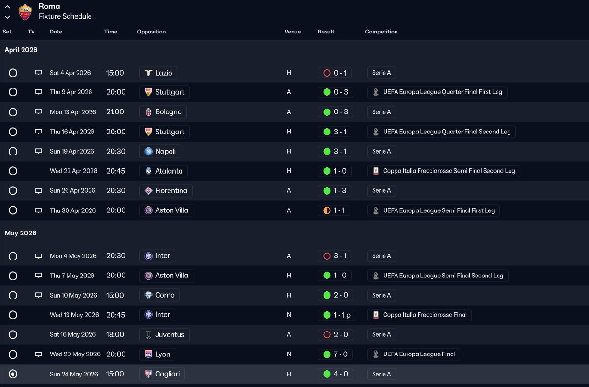This screenshot has width=589, height=387.
Task: Click the TV icon for Lazio fixture
Action: [38, 73]
